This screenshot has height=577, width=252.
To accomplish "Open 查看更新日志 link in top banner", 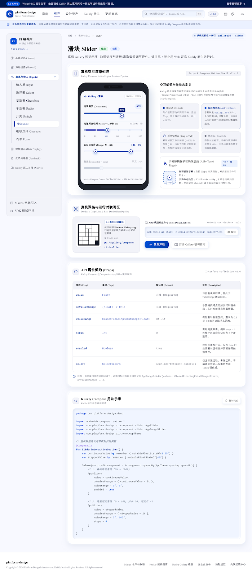I will pyautogui.click(x=236, y=4).
